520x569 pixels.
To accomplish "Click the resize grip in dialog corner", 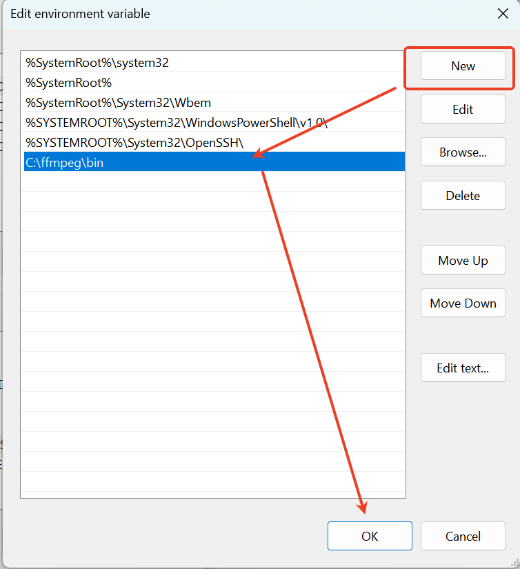I will pyautogui.click(x=515, y=563).
